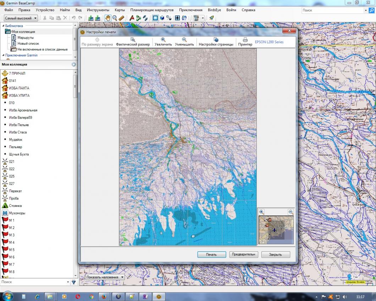Select the hand pan tool in toolbar

point(108,18)
